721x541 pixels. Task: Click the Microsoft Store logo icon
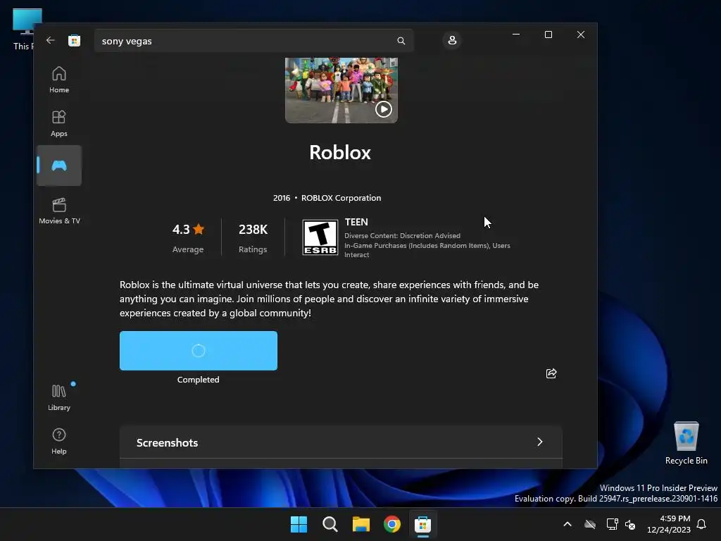(x=74, y=40)
